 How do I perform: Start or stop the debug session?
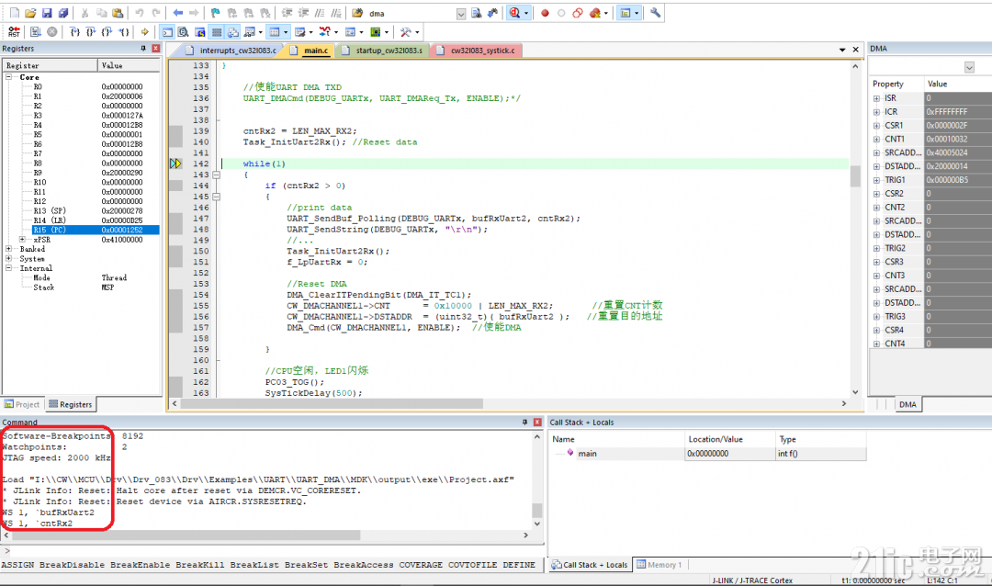tap(515, 13)
